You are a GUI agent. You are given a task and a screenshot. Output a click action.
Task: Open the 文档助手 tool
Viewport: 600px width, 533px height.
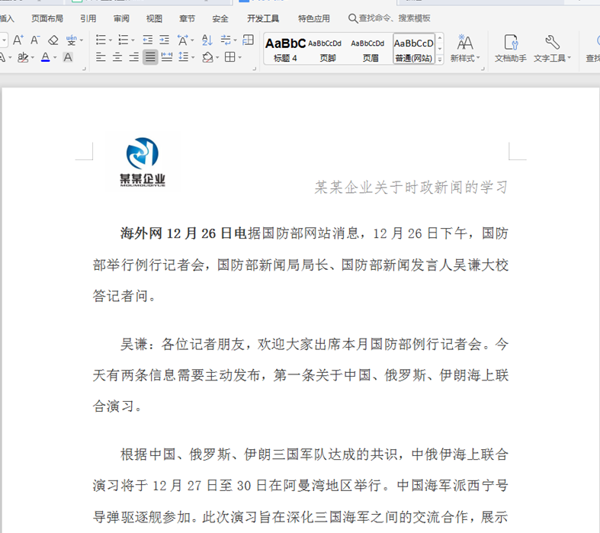(x=511, y=48)
